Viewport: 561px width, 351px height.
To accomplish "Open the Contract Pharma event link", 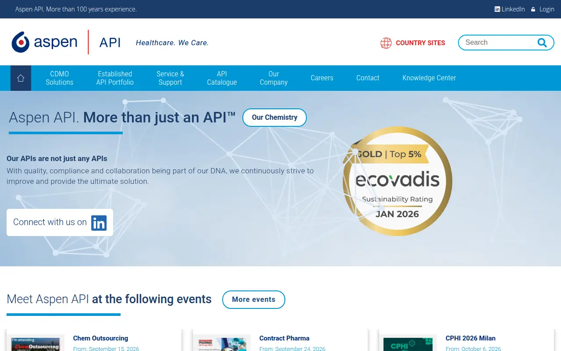I will coord(284,338).
